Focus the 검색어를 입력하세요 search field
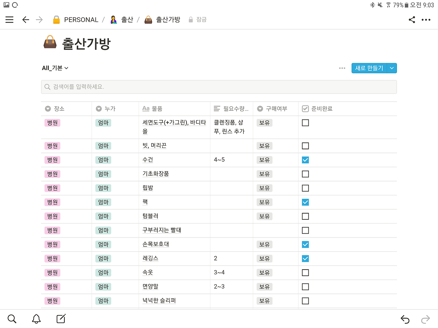The width and height of the screenshot is (438, 328). [219, 87]
